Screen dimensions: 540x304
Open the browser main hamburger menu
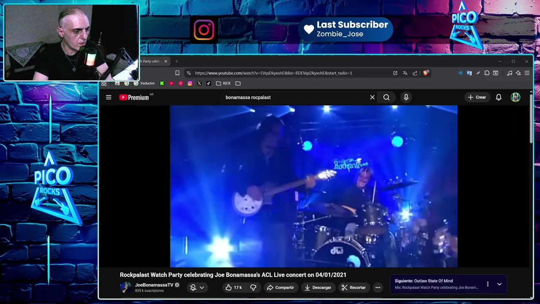pos(527,73)
